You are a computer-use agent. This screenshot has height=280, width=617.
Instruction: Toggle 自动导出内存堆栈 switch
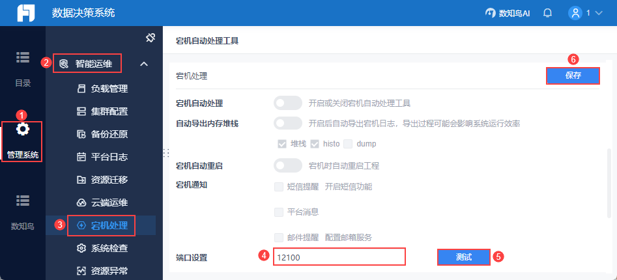(288, 123)
